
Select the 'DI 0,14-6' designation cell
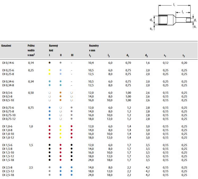8,63
